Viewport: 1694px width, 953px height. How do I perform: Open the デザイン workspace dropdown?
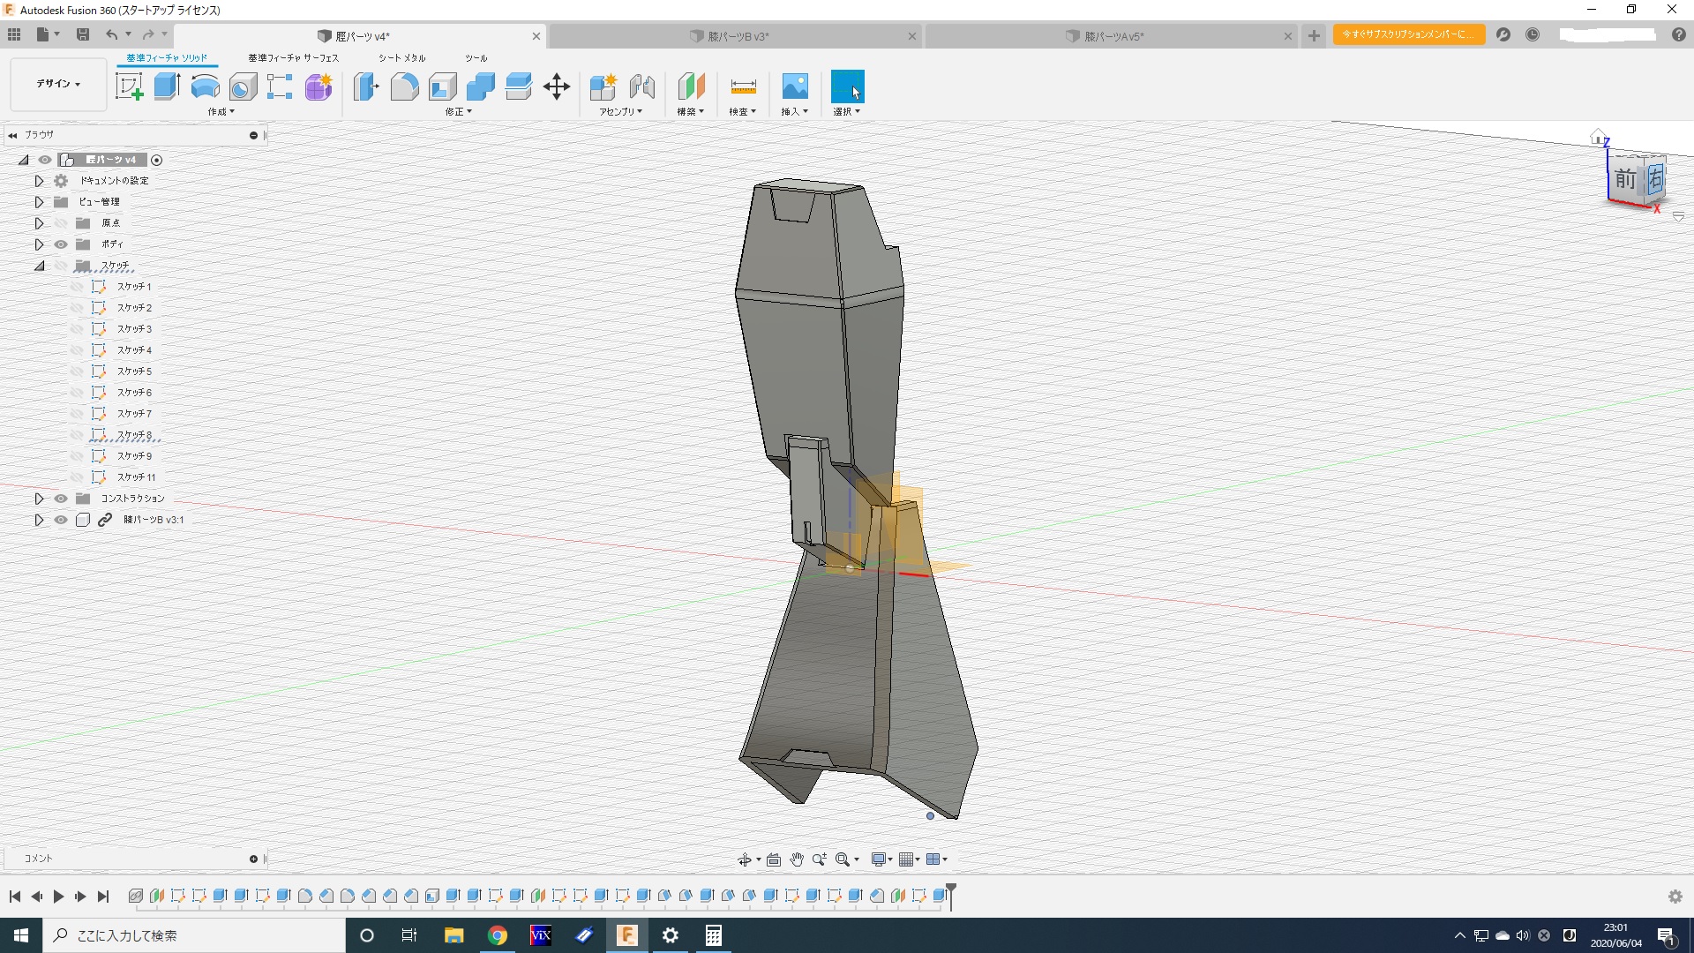click(x=58, y=84)
